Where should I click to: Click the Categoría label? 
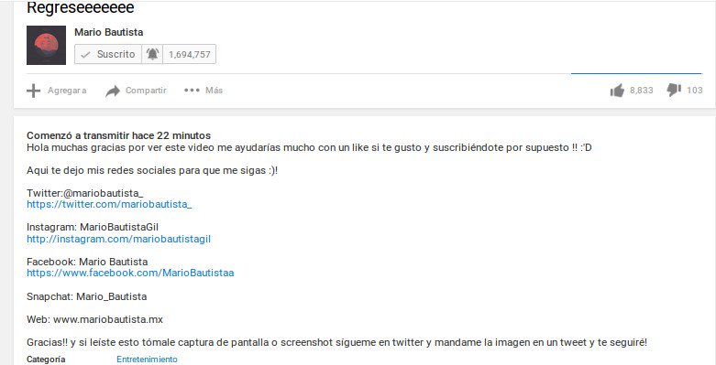pyautogui.click(x=46, y=360)
